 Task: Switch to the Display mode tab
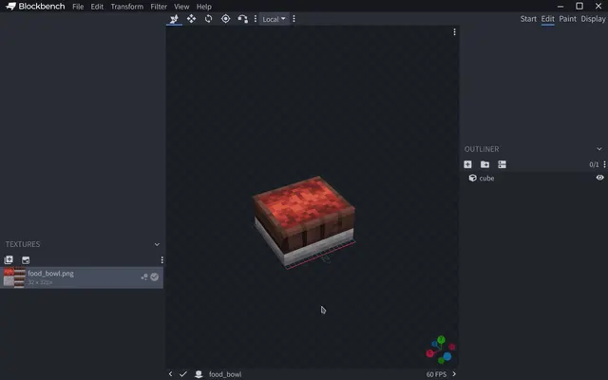click(x=593, y=19)
